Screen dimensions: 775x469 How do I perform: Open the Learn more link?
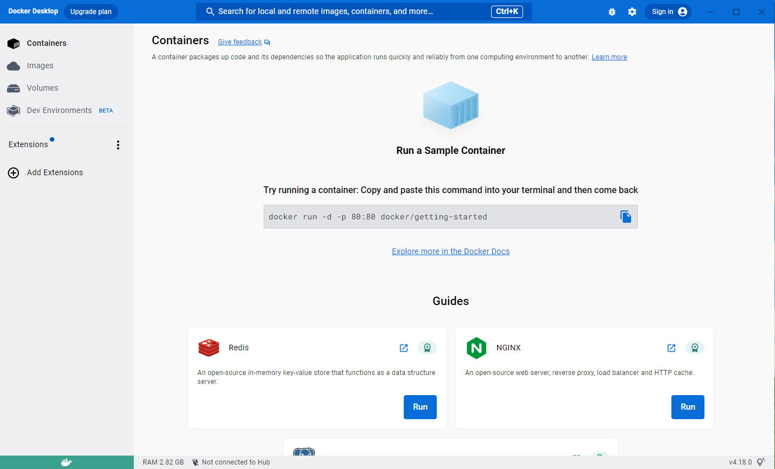609,57
